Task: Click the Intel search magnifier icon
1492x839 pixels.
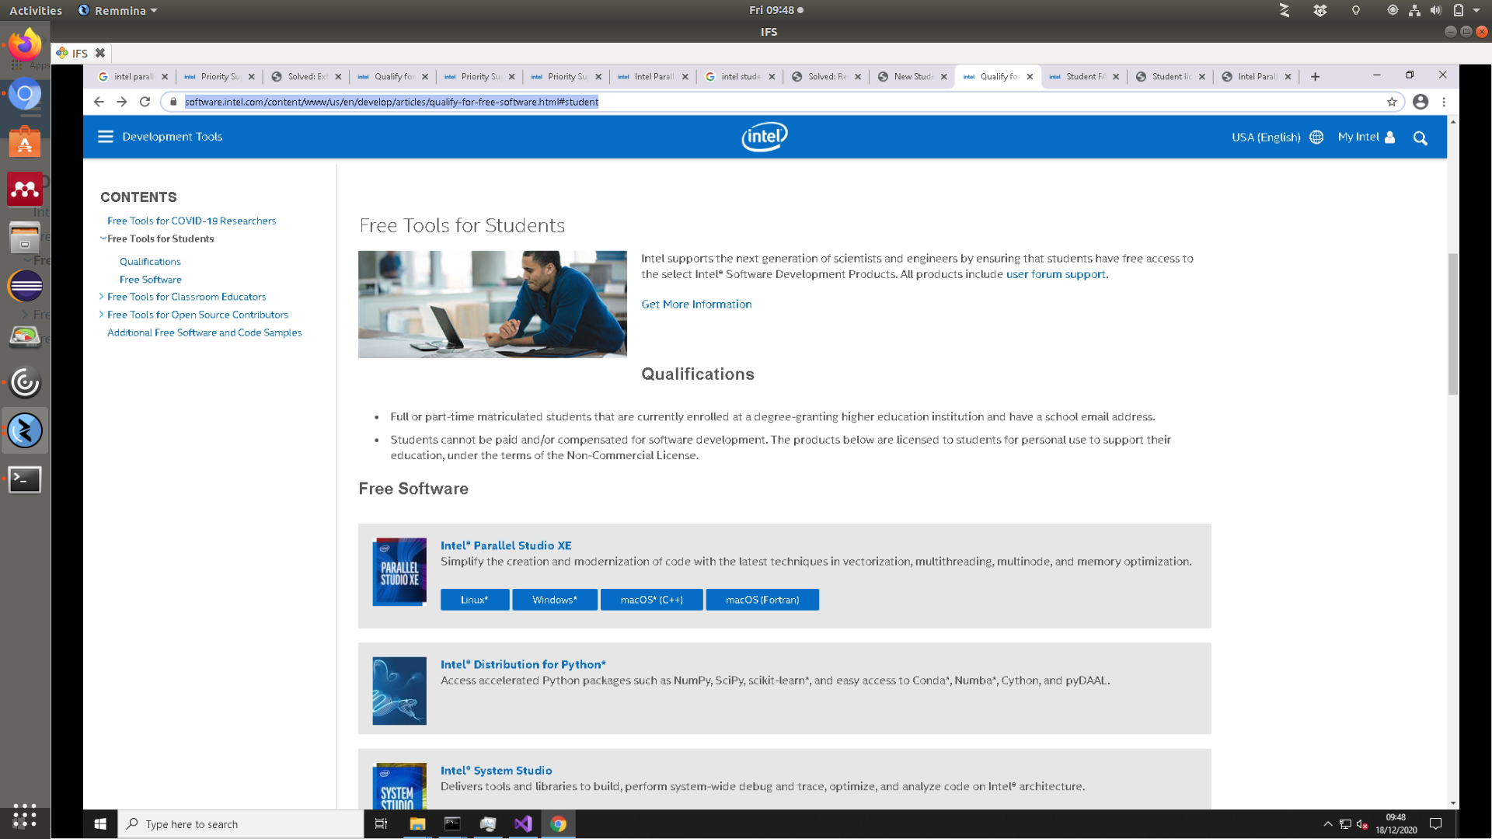Action: (x=1420, y=138)
